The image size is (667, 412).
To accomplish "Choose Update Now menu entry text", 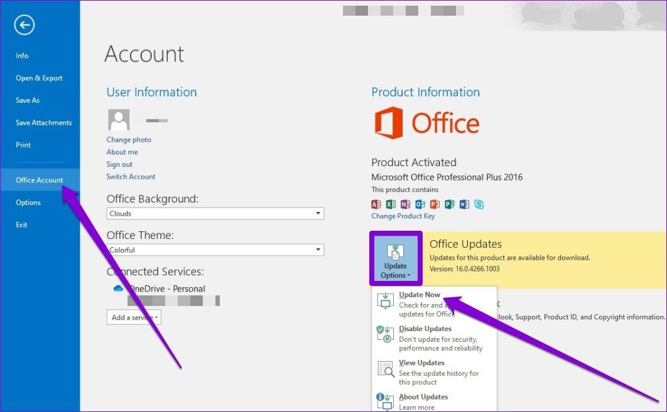I will pyautogui.click(x=420, y=294).
